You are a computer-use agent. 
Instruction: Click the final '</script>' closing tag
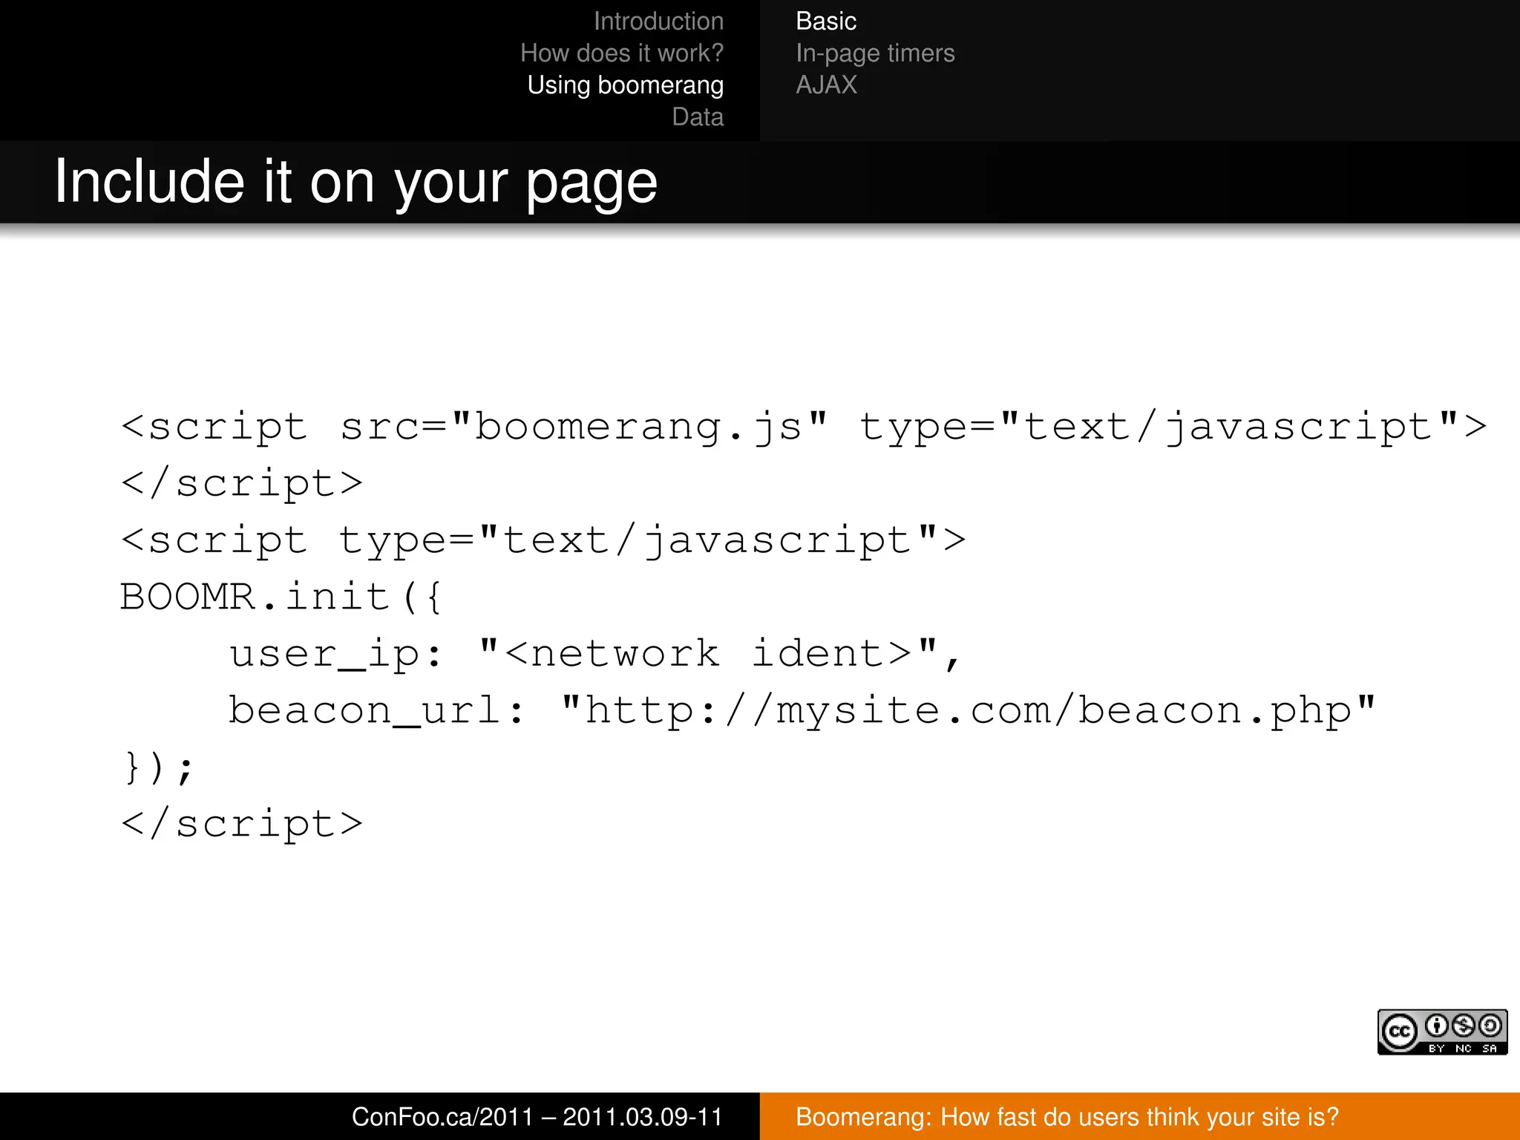242,825
